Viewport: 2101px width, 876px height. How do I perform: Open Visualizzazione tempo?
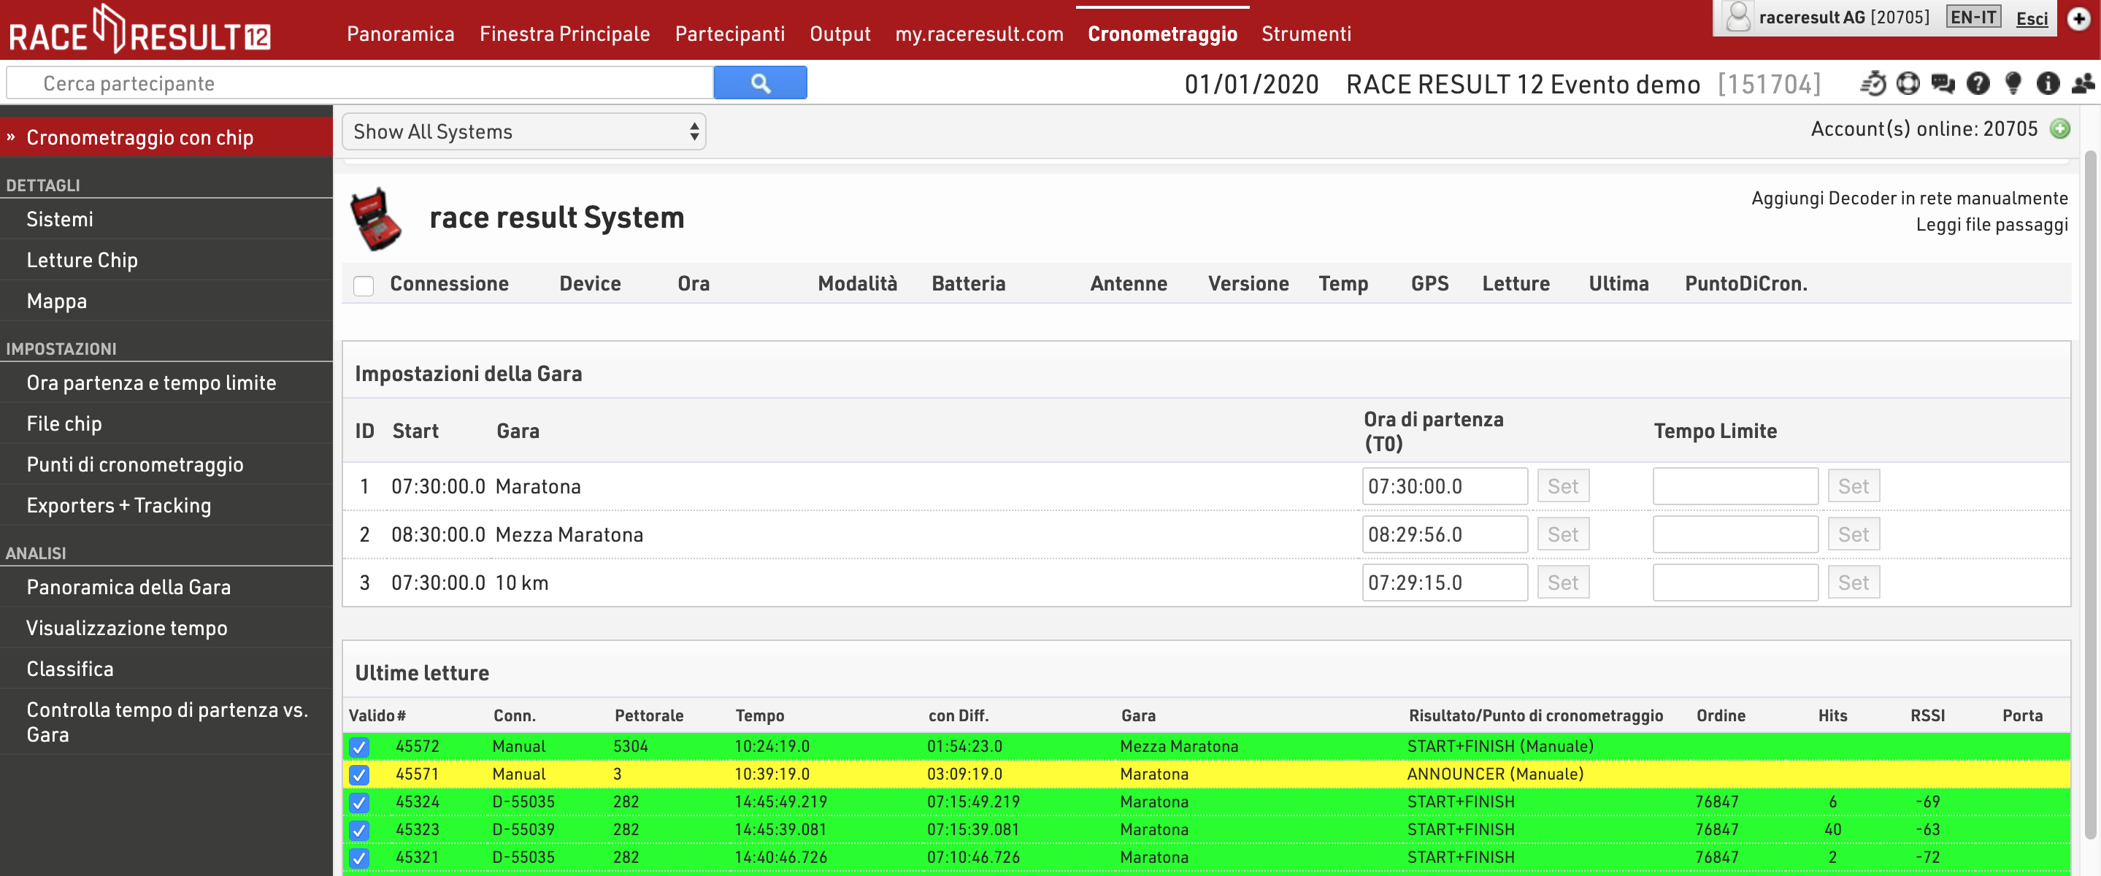(x=166, y=627)
